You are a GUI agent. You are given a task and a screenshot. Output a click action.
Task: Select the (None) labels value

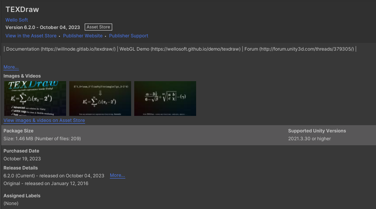[11, 203]
